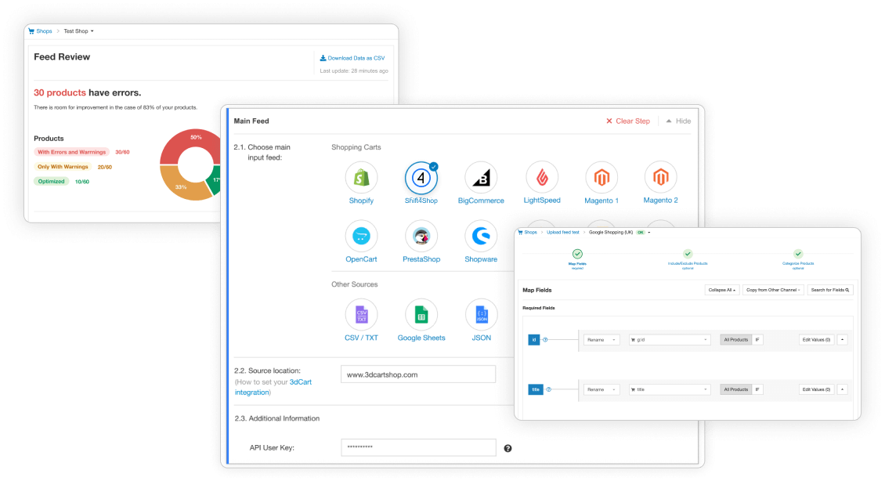This screenshot has width=885, height=481.
Task: Click the Source location input field
Action: pos(418,374)
